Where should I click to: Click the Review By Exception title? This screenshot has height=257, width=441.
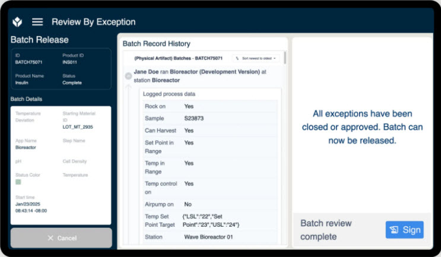93,22
